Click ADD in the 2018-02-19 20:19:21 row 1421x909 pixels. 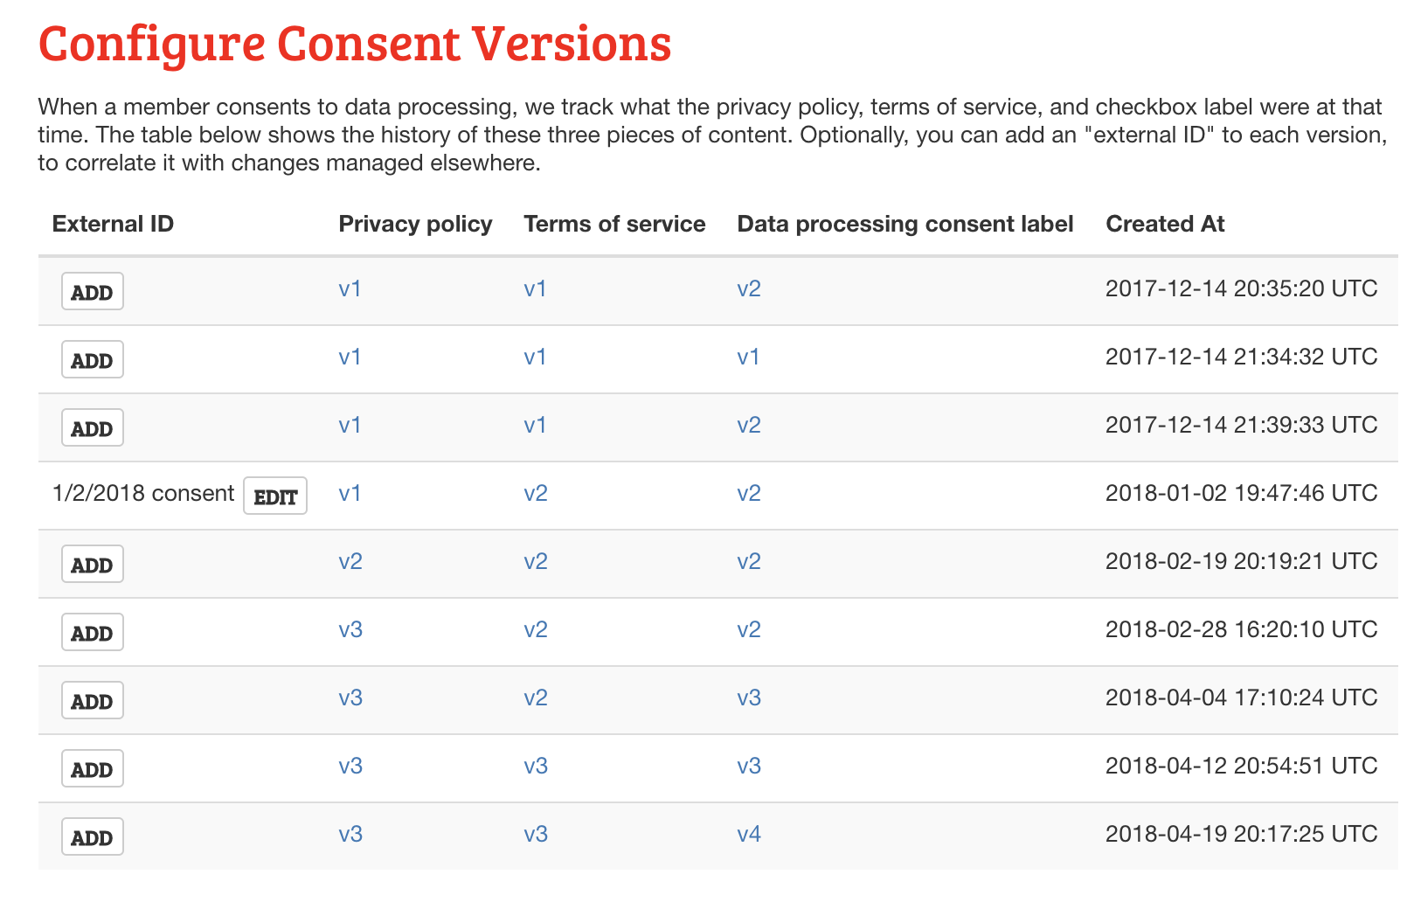click(93, 565)
